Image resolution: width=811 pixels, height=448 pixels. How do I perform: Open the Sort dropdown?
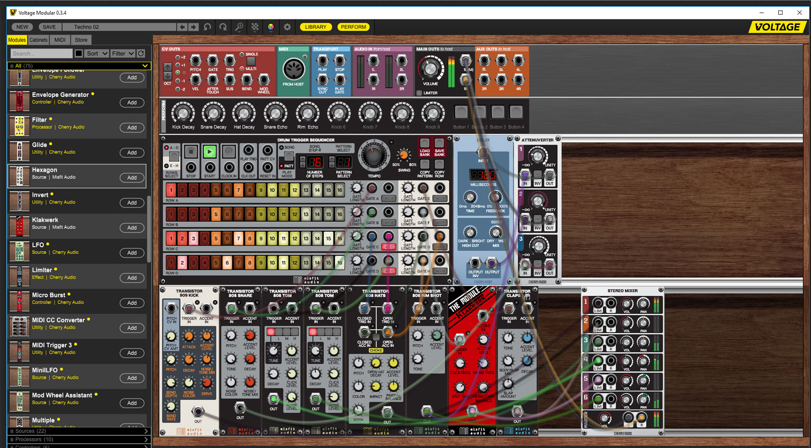pos(97,53)
